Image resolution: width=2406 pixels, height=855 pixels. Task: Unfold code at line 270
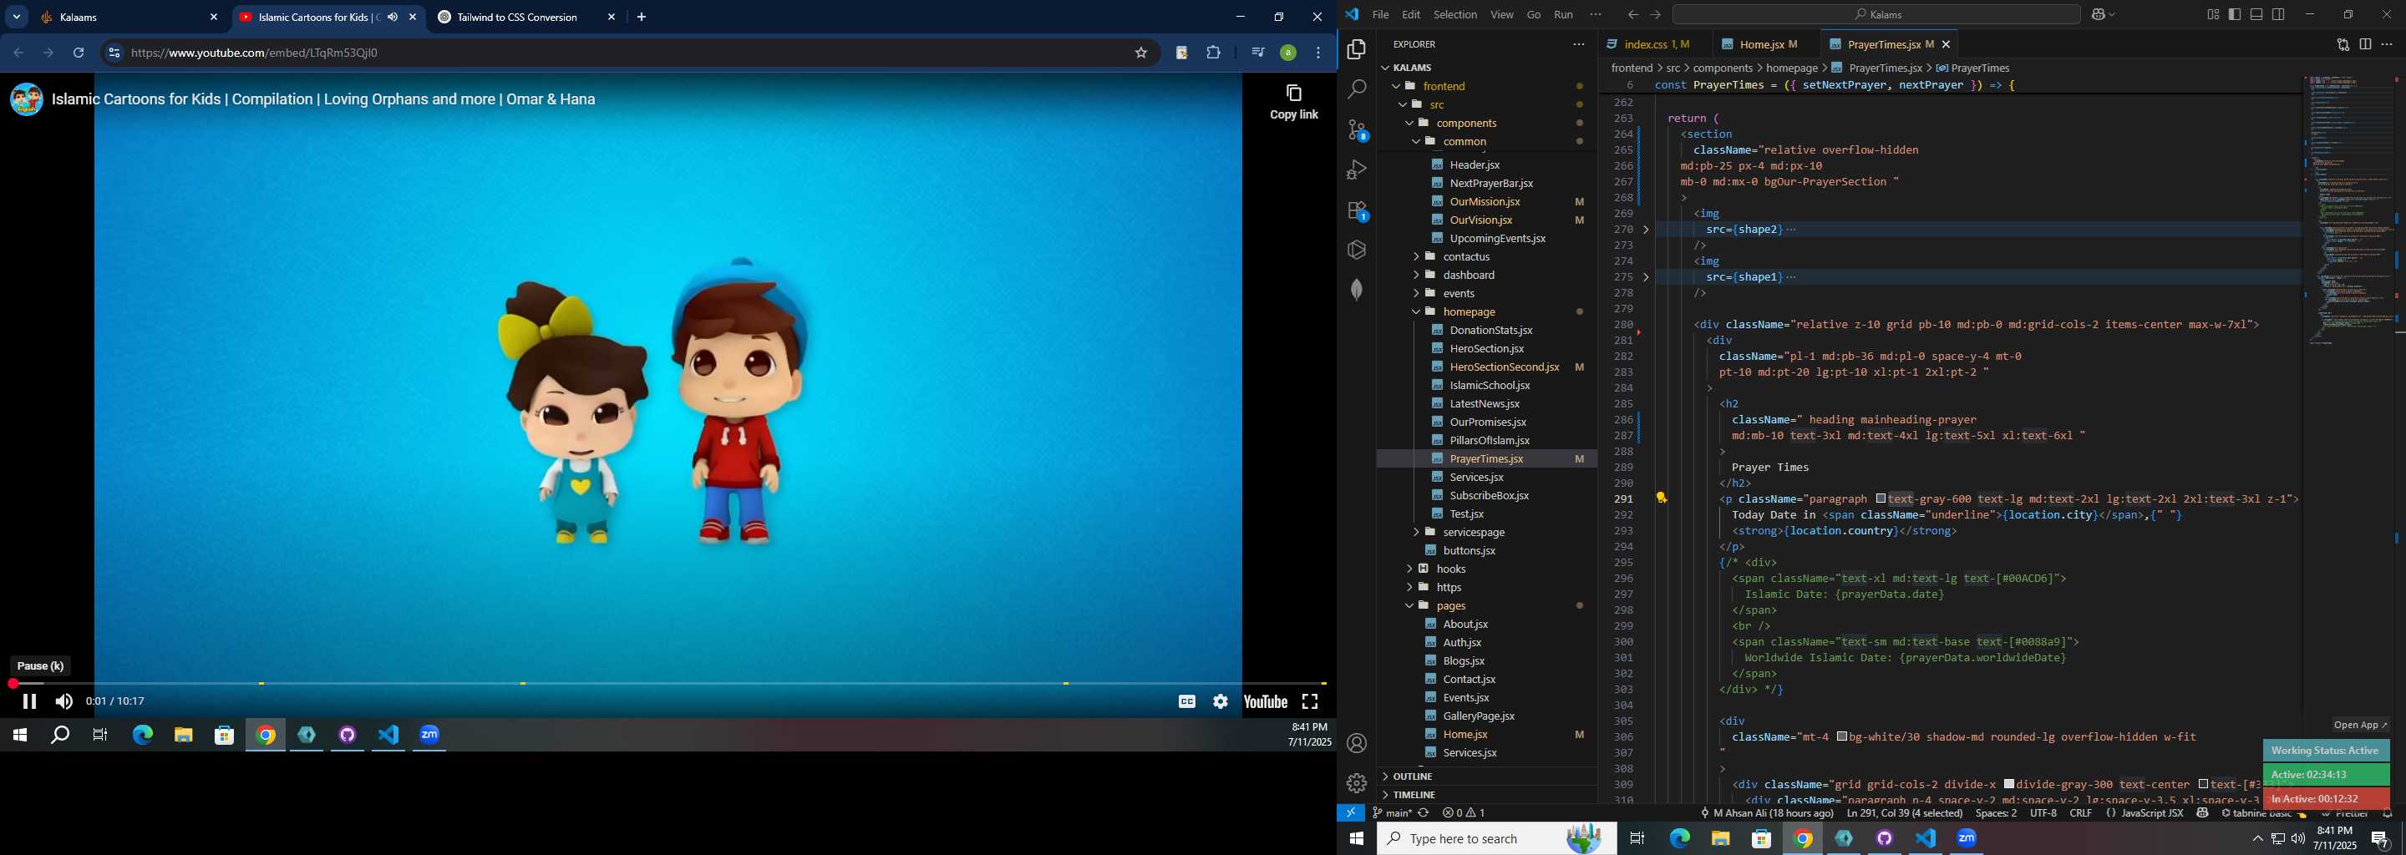[x=1646, y=230]
